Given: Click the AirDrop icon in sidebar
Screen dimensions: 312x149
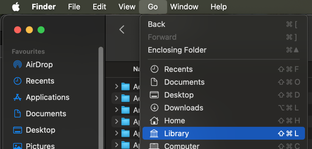Looking at the screenshot, I should point(17,65).
